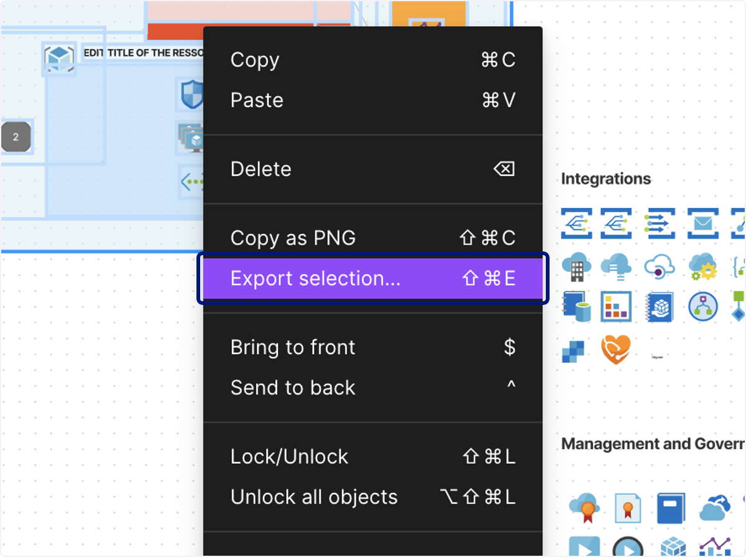Pick the cloud with award ribbon icon
Viewport: 746px width, 557px height.
pyautogui.click(x=585, y=508)
